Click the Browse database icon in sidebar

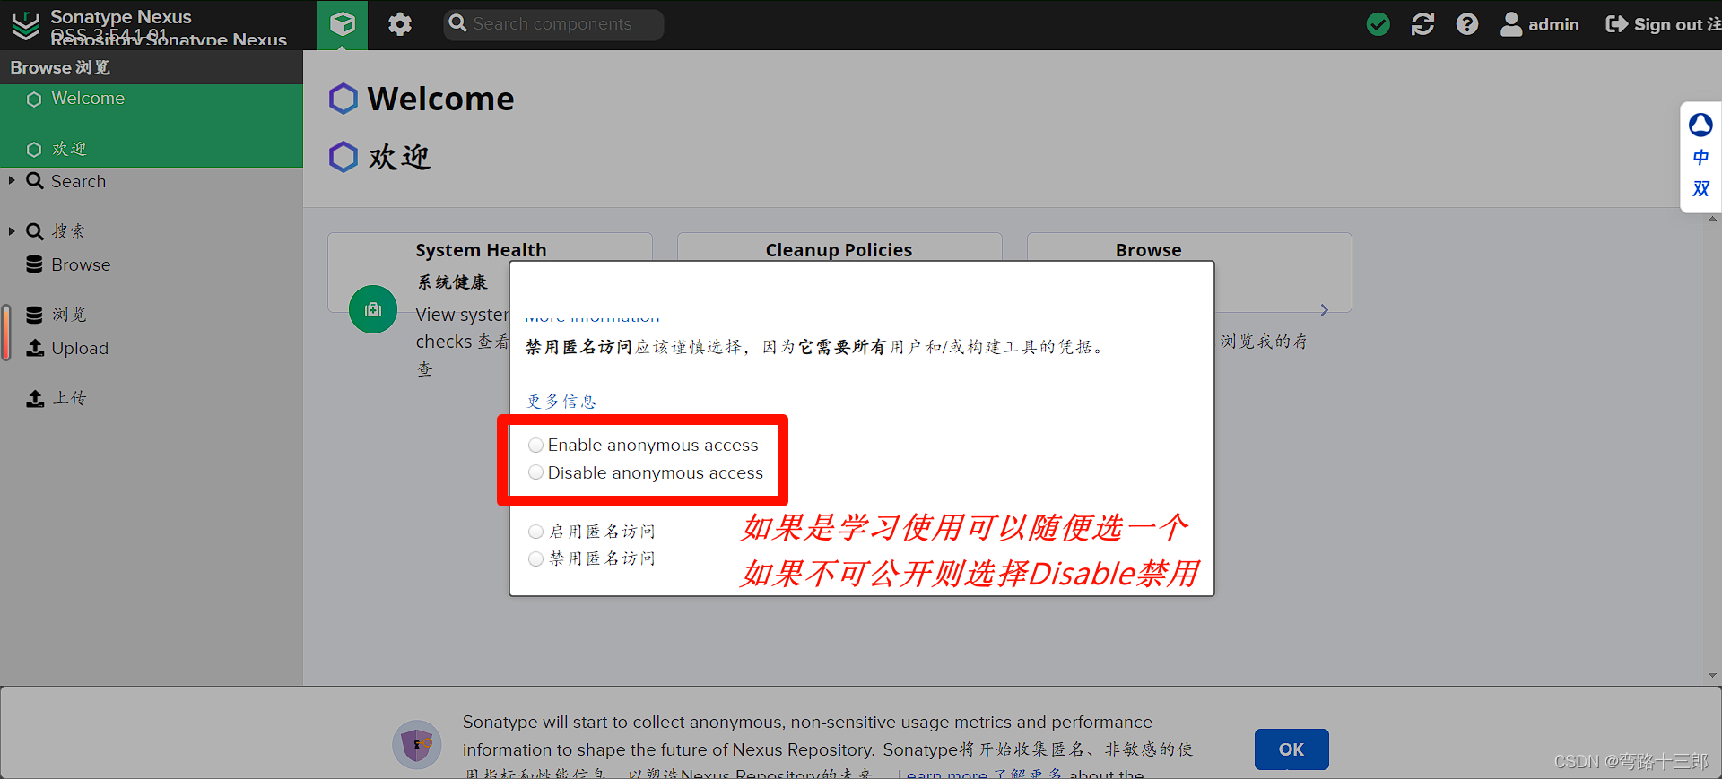[34, 264]
